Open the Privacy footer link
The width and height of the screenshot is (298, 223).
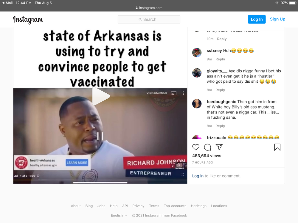[x=138, y=206]
